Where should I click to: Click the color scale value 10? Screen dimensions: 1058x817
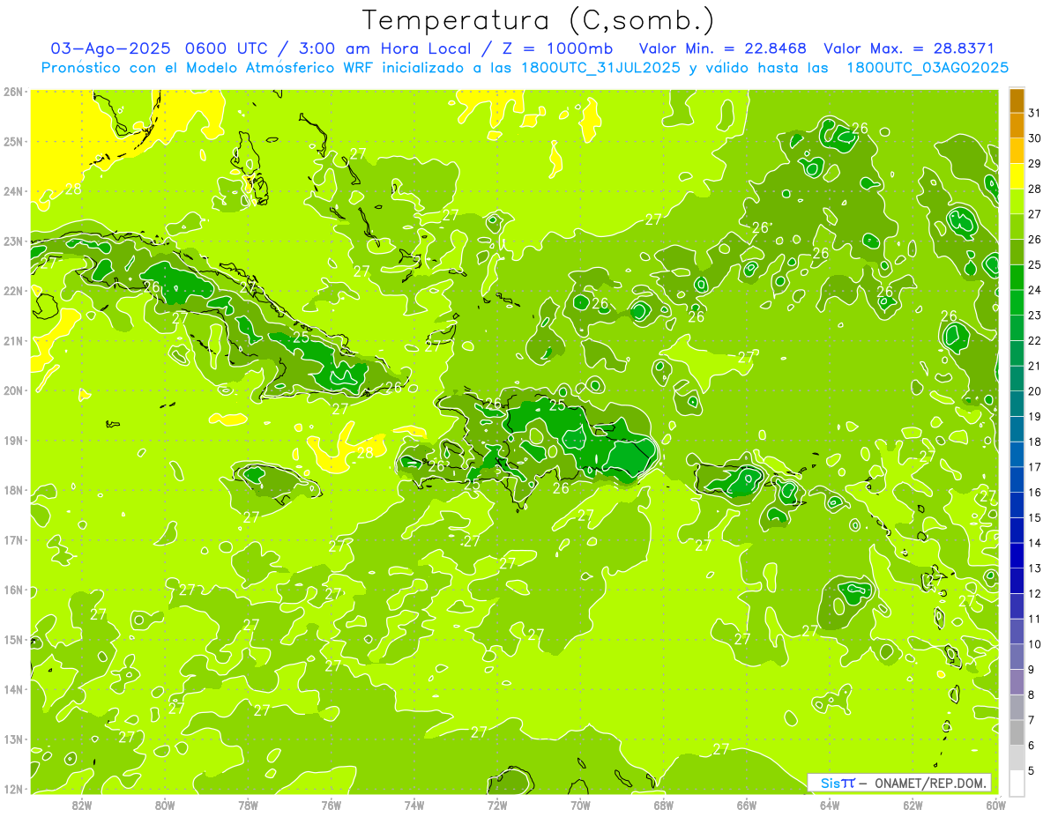coord(1034,644)
